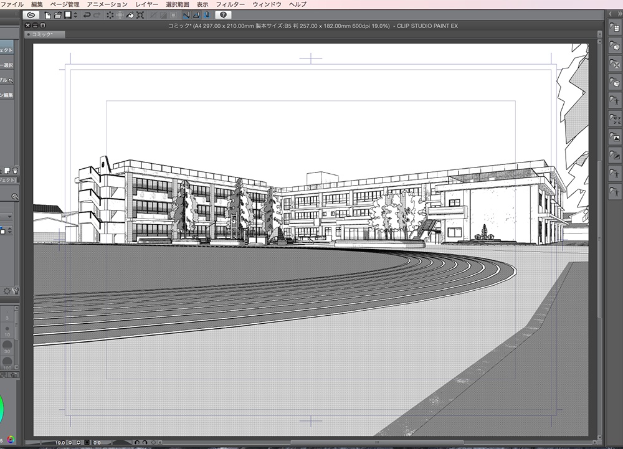Open the first material folder icon in right dock
Viewport: 623px width, 449px height.
[x=614, y=28]
